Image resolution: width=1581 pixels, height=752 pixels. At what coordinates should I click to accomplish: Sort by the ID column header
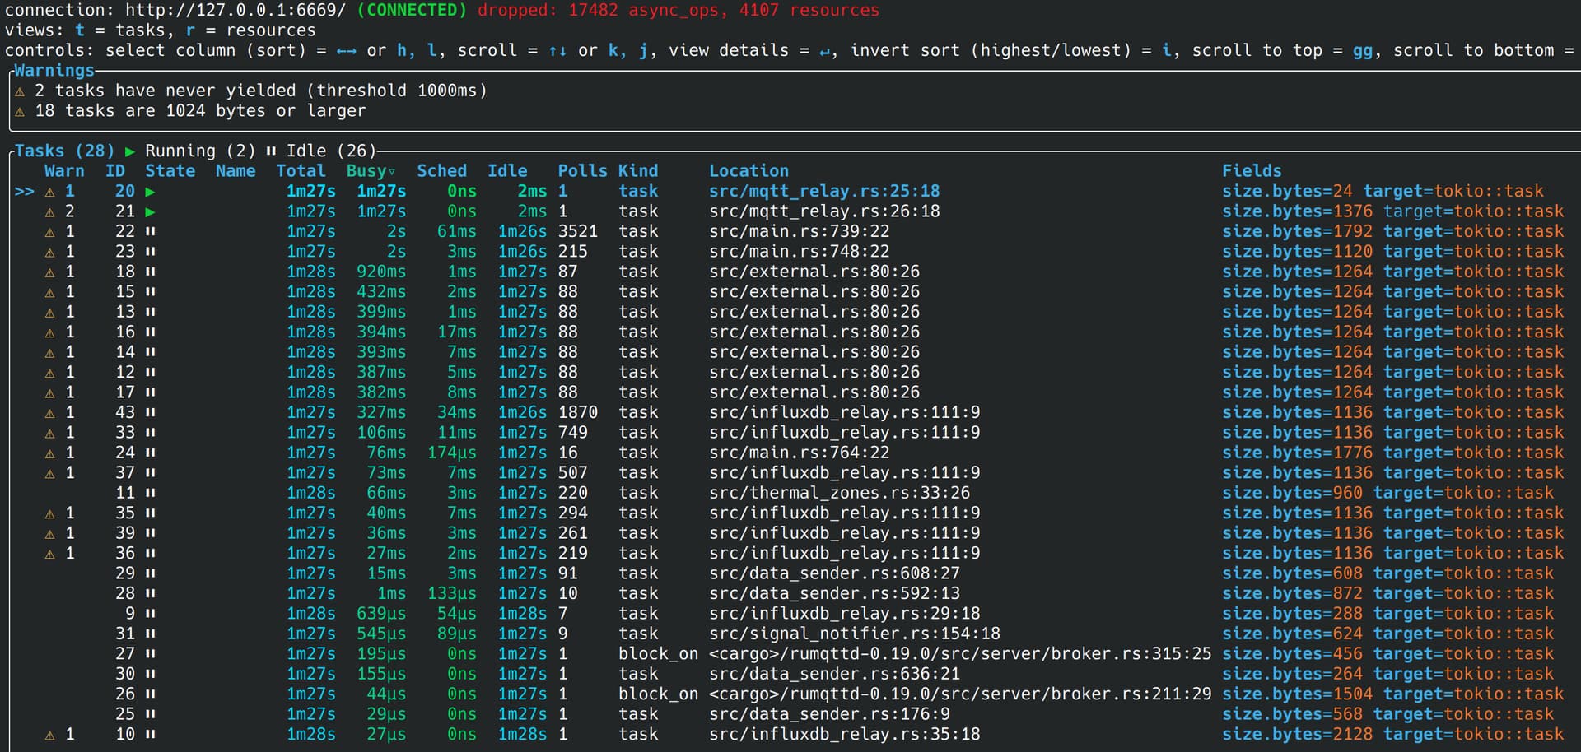coord(115,171)
